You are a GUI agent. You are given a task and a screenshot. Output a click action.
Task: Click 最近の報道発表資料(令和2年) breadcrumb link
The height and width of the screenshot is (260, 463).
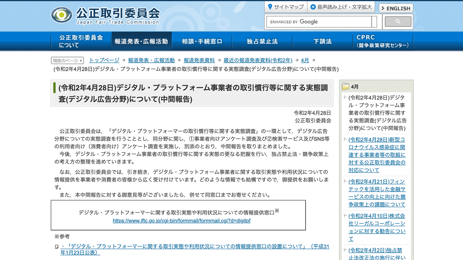click(x=258, y=60)
